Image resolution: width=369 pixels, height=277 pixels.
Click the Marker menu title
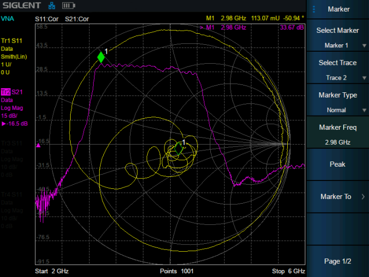(338, 9)
